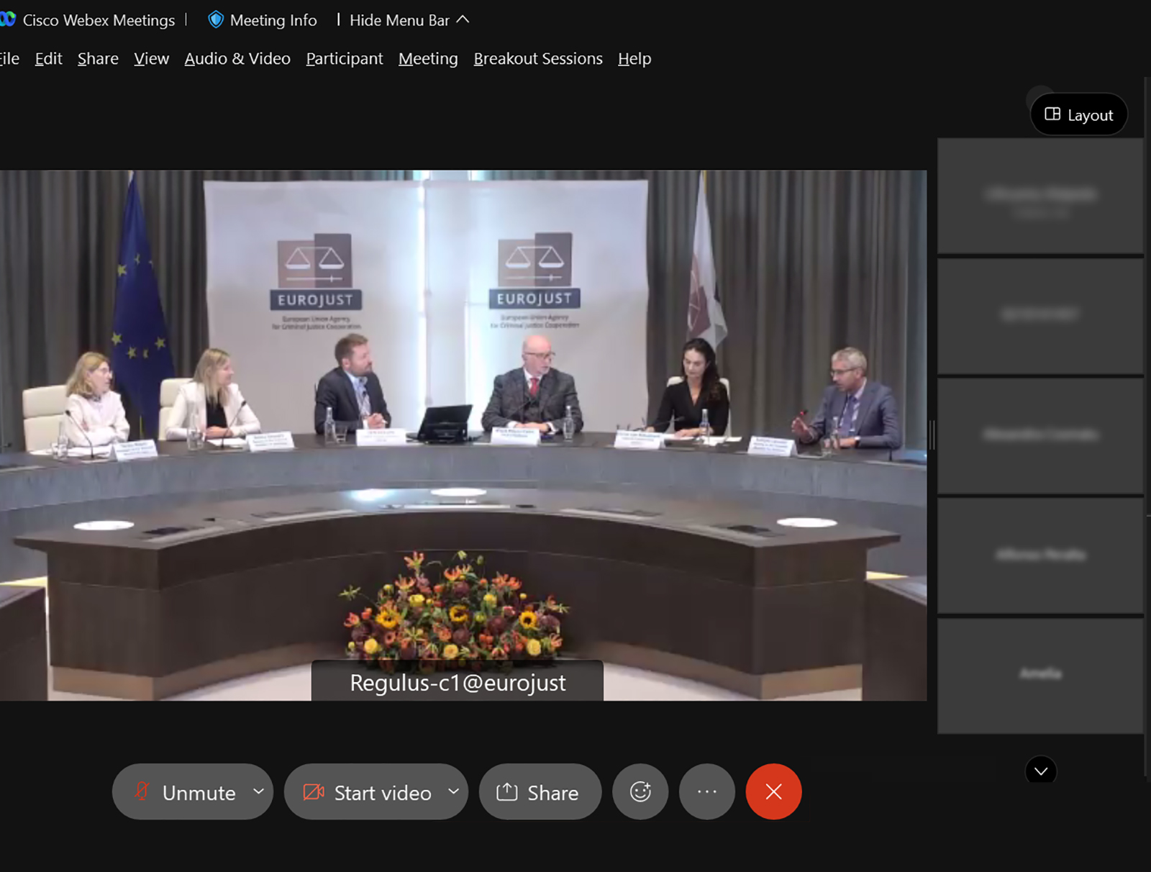Select the fifth participant thumbnail in the side strip

click(x=1040, y=676)
